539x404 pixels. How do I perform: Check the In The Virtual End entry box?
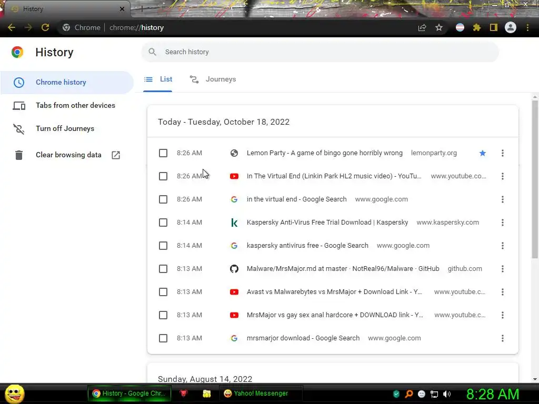(163, 176)
